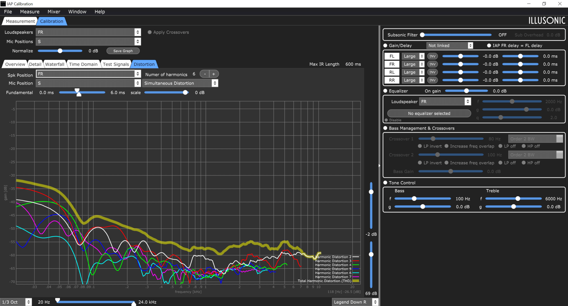This screenshot has width=568, height=306.
Task: Open the Simultaneous Distortion dropdown
Action: 180,83
